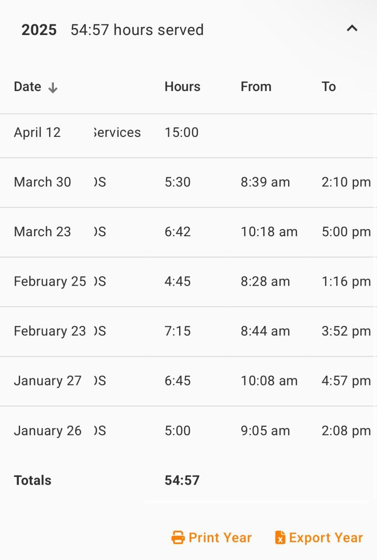The width and height of the screenshot is (377, 560).
Task: Click the Print Year link
Action: pyautogui.click(x=220, y=537)
